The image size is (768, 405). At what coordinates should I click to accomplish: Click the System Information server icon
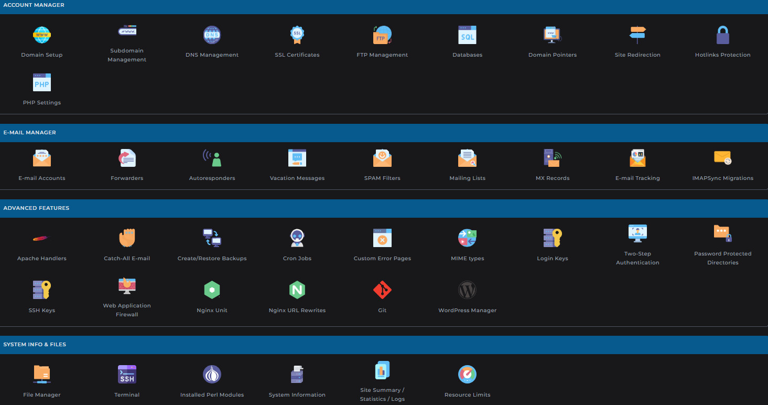(297, 375)
